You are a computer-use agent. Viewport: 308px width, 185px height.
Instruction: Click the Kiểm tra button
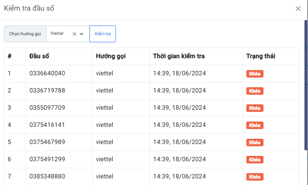point(103,34)
